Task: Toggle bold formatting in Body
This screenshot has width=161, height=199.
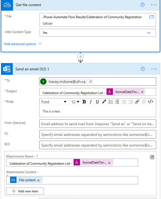Action: pos(84,102)
